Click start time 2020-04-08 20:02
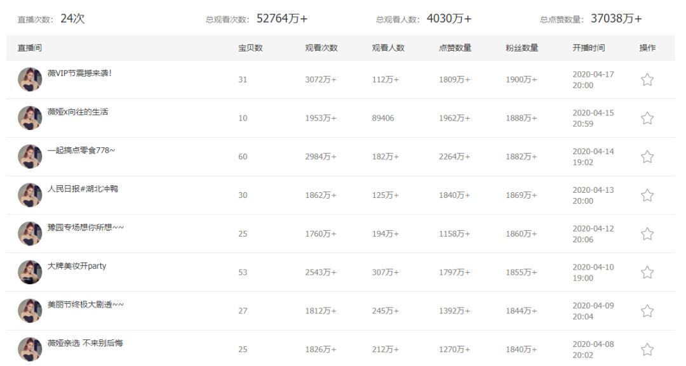The width and height of the screenshot is (686, 366). (x=593, y=350)
